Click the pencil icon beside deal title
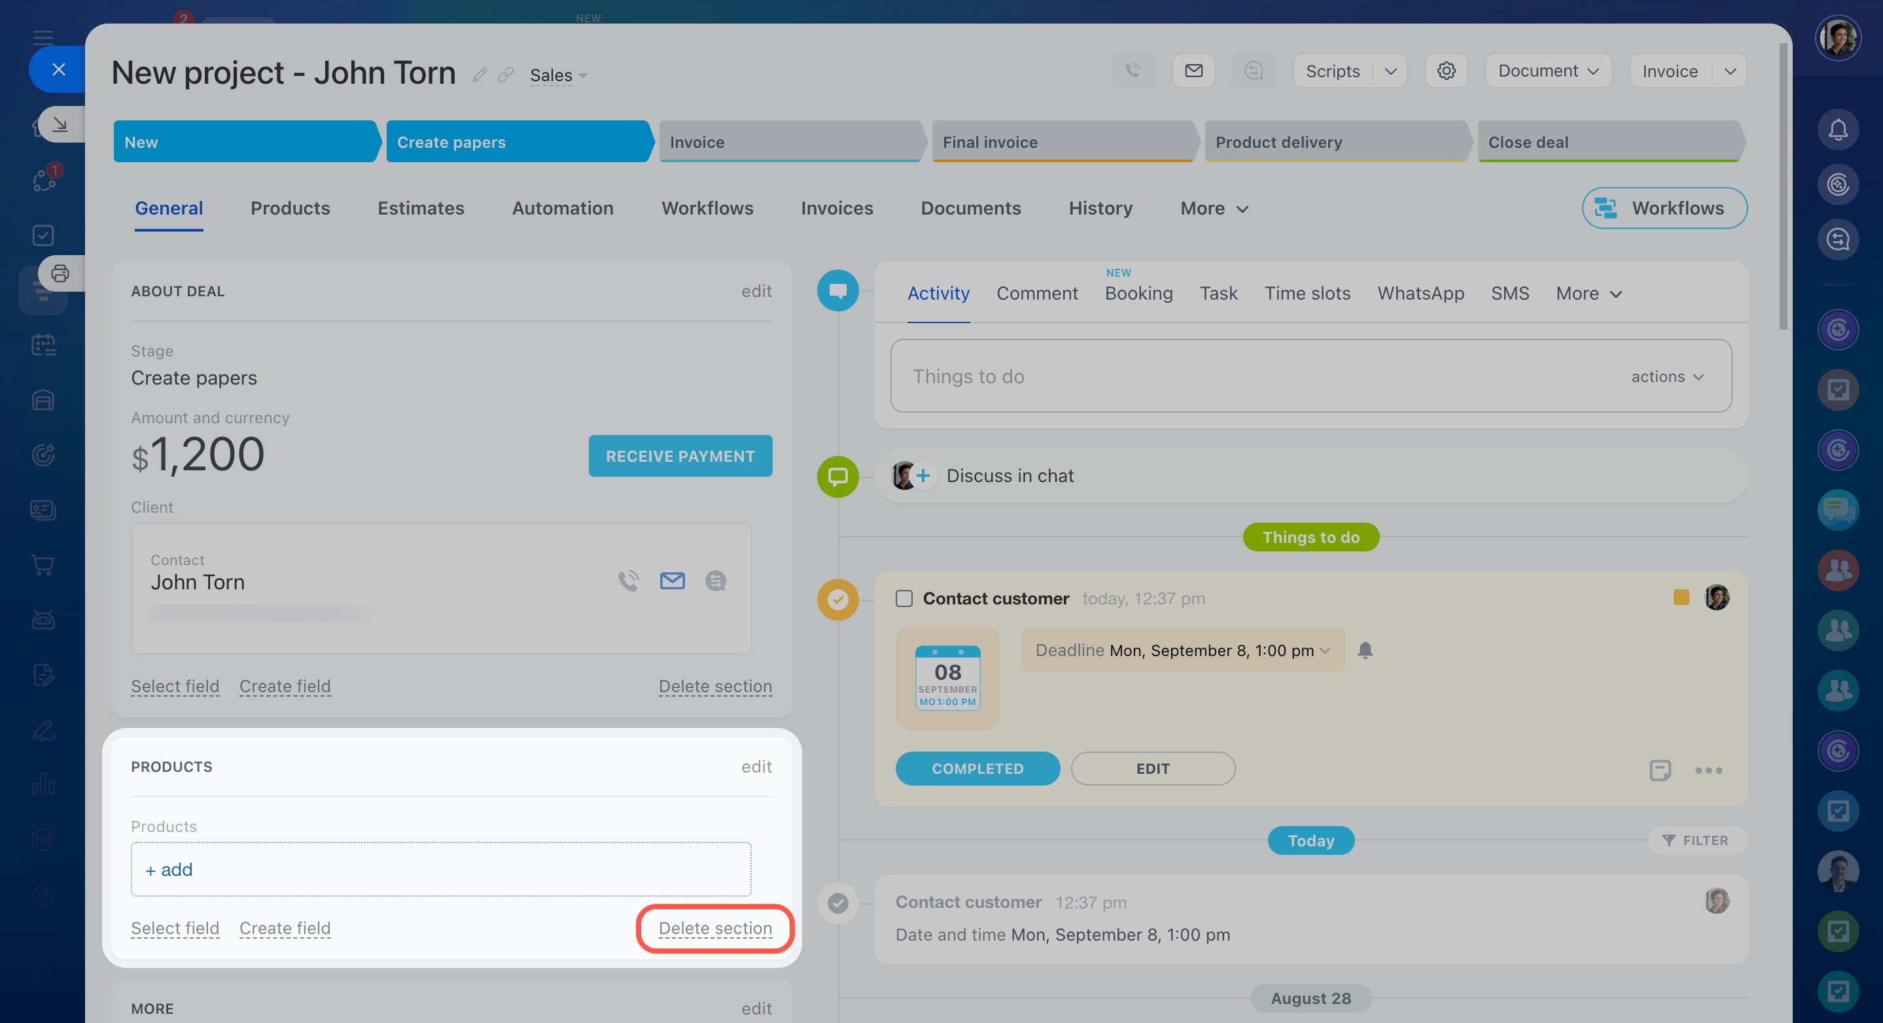The width and height of the screenshot is (1883, 1023). pyautogui.click(x=480, y=75)
